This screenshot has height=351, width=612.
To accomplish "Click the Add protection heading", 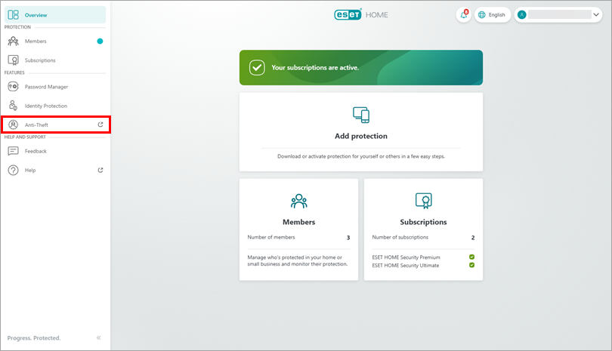I will pos(361,136).
